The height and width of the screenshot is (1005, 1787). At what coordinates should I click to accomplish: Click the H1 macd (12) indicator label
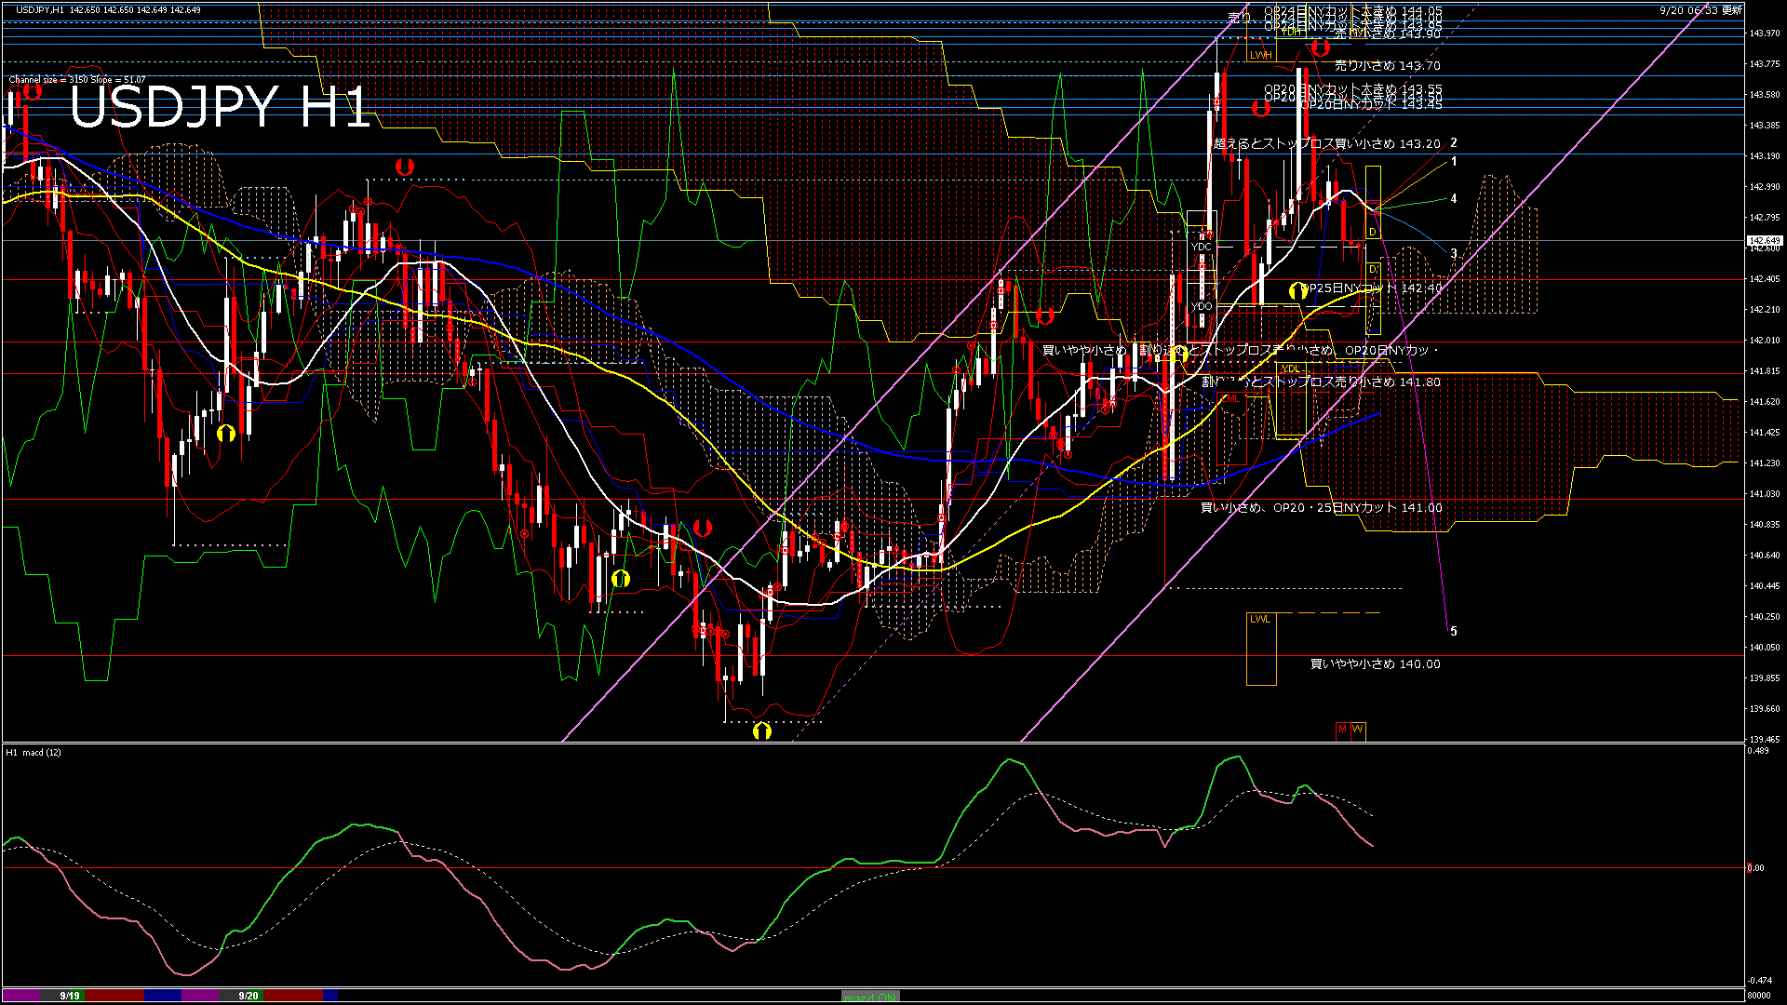34,752
